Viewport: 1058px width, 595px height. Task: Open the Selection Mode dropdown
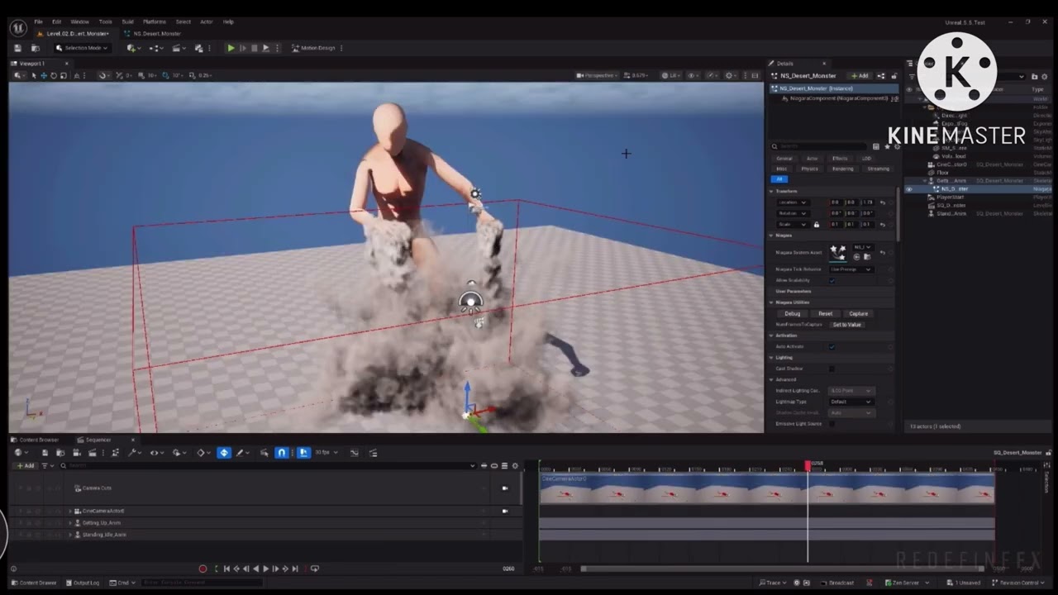point(82,48)
